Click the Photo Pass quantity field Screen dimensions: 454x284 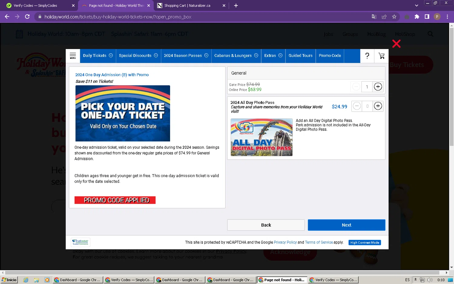[367, 106]
